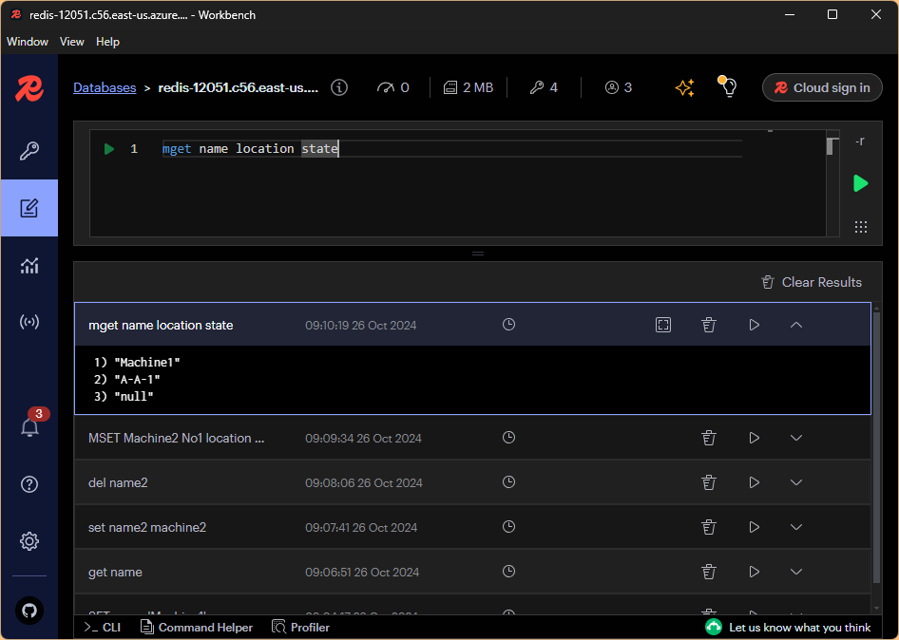899x640 pixels.
Task: Show database info icon
Action: 339,87
